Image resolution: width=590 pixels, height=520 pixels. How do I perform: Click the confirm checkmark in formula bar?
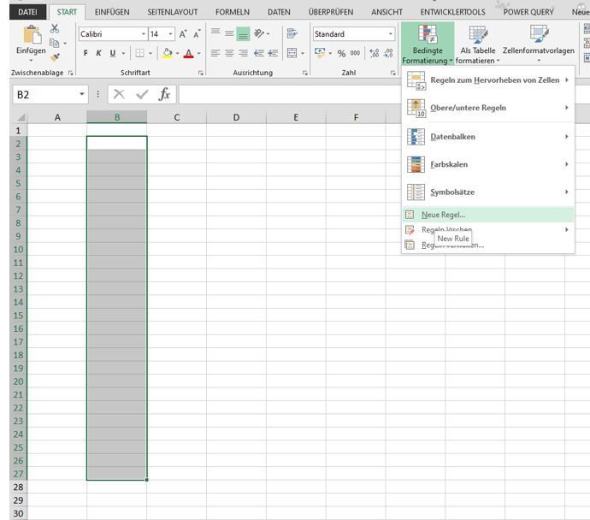(x=142, y=94)
